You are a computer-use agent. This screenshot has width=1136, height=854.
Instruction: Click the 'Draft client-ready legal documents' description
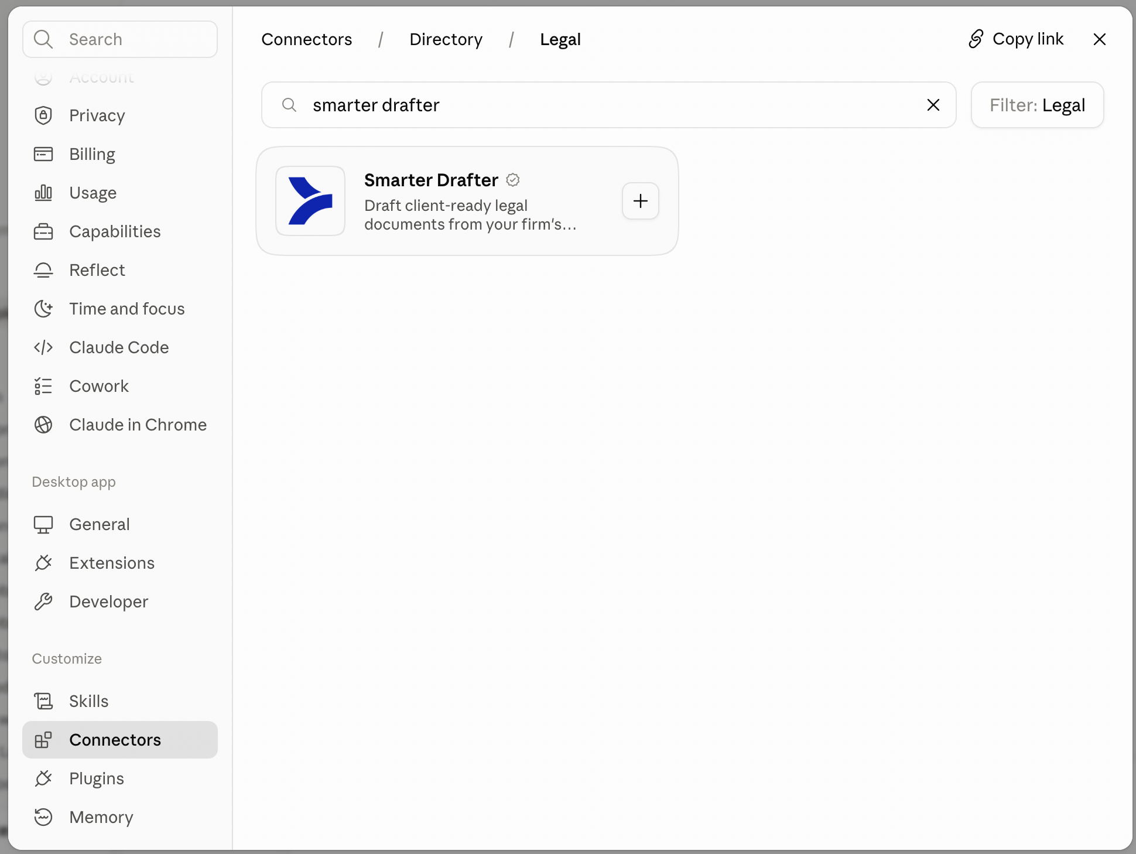(x=470, y=215)
